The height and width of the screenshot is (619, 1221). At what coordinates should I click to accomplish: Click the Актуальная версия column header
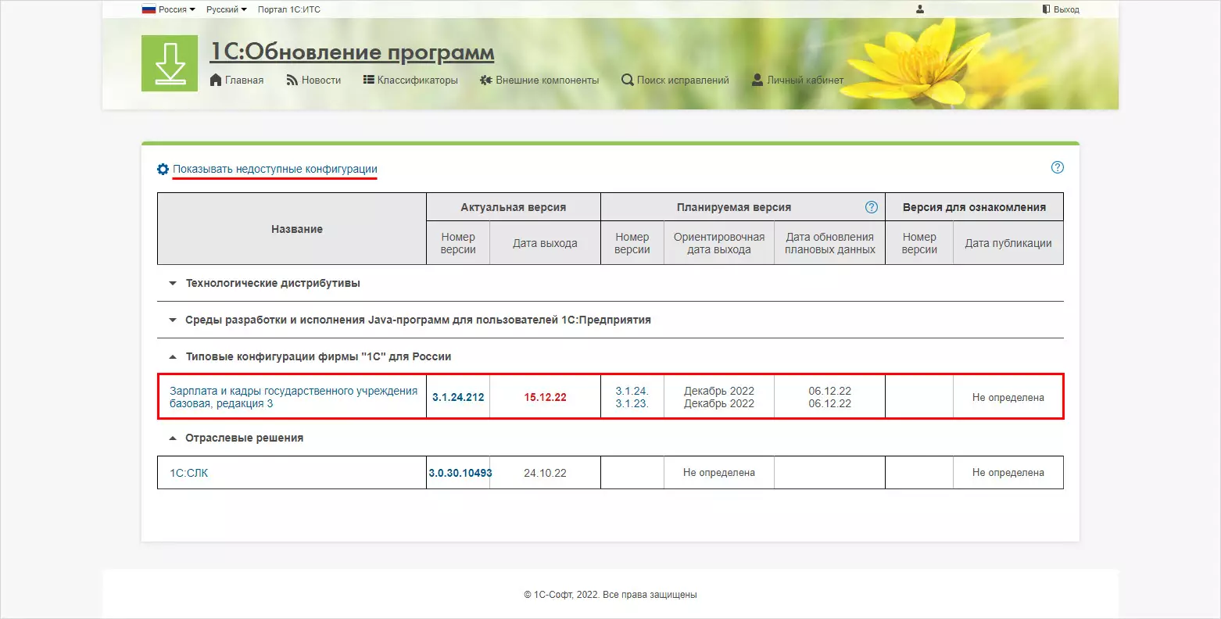point(514,207)
